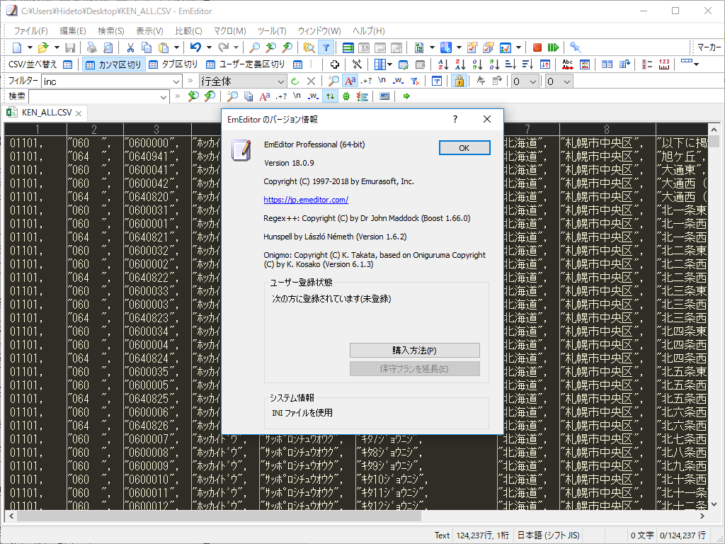Expand the フィルター input history dropdown
The height and width of the screenshot is (544, 725).
click(177, 81)
